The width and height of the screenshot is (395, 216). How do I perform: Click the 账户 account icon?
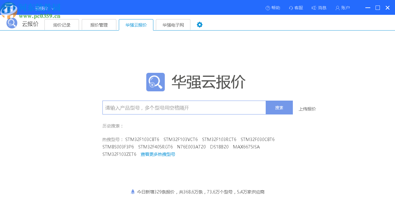pyautogui.click(x=337, y=8)
